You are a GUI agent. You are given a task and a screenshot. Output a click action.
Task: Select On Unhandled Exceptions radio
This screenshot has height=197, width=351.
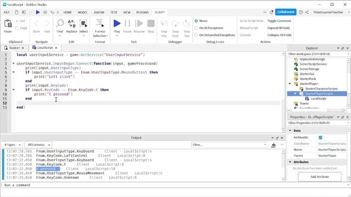click(196, 35)
